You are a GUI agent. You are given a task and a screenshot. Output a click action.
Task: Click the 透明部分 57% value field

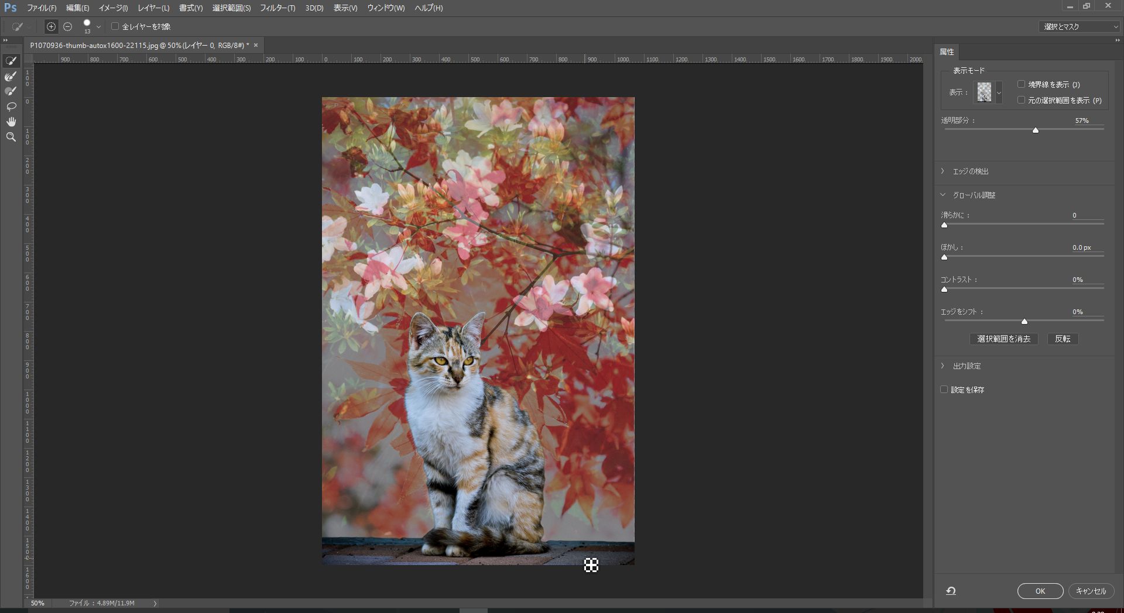[x=1088, y=120]
